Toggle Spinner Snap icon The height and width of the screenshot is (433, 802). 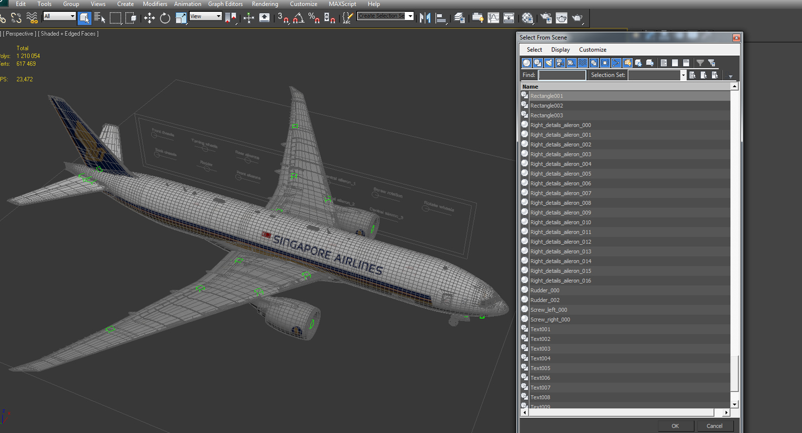point(329,18)
